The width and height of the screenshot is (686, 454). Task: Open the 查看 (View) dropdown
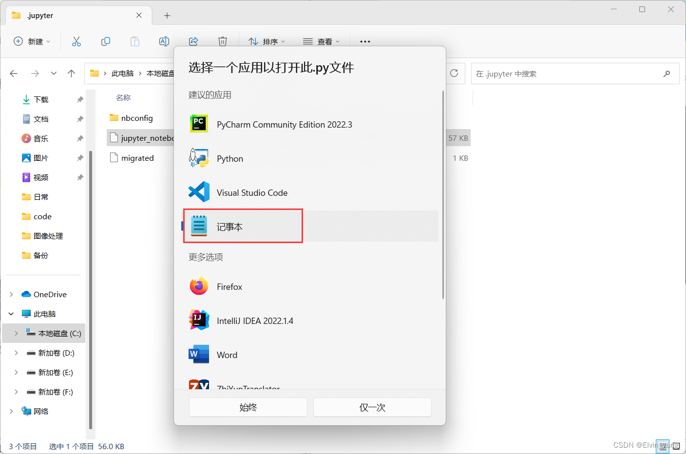pyautogui.click(x=322, y=41)
